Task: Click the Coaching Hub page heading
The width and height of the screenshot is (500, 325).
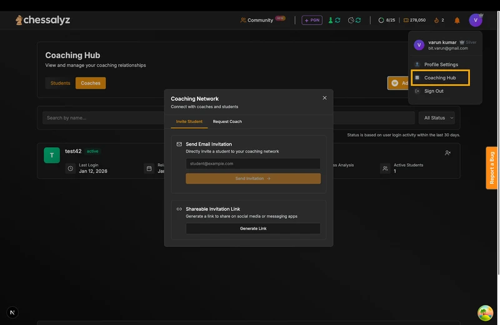Action: click(x=72, y=55)
